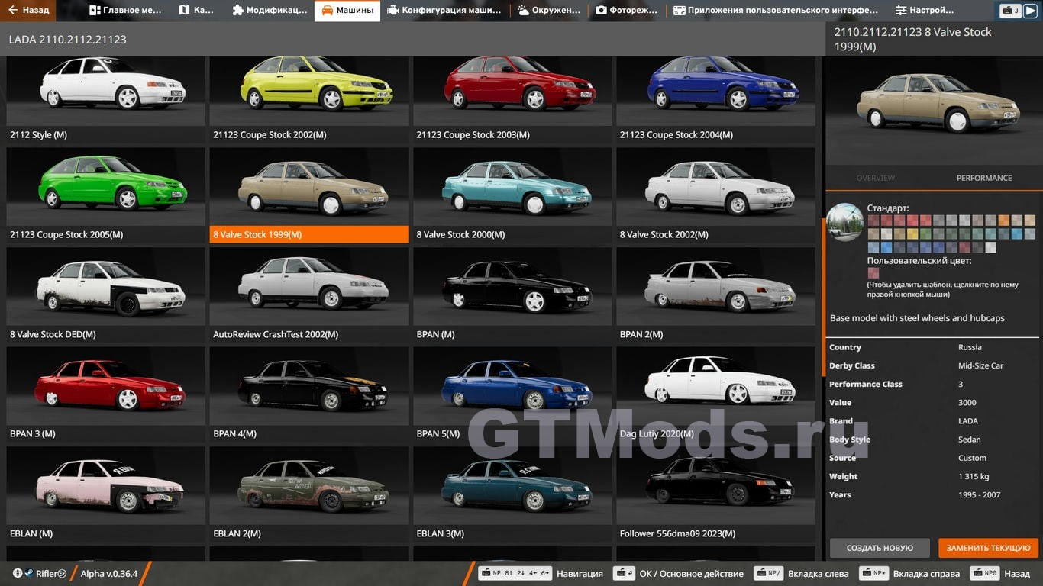Switch to the Главное меню tab
Screen dimensions: 1043x586
pyautogui.click(x=125, y=11)
